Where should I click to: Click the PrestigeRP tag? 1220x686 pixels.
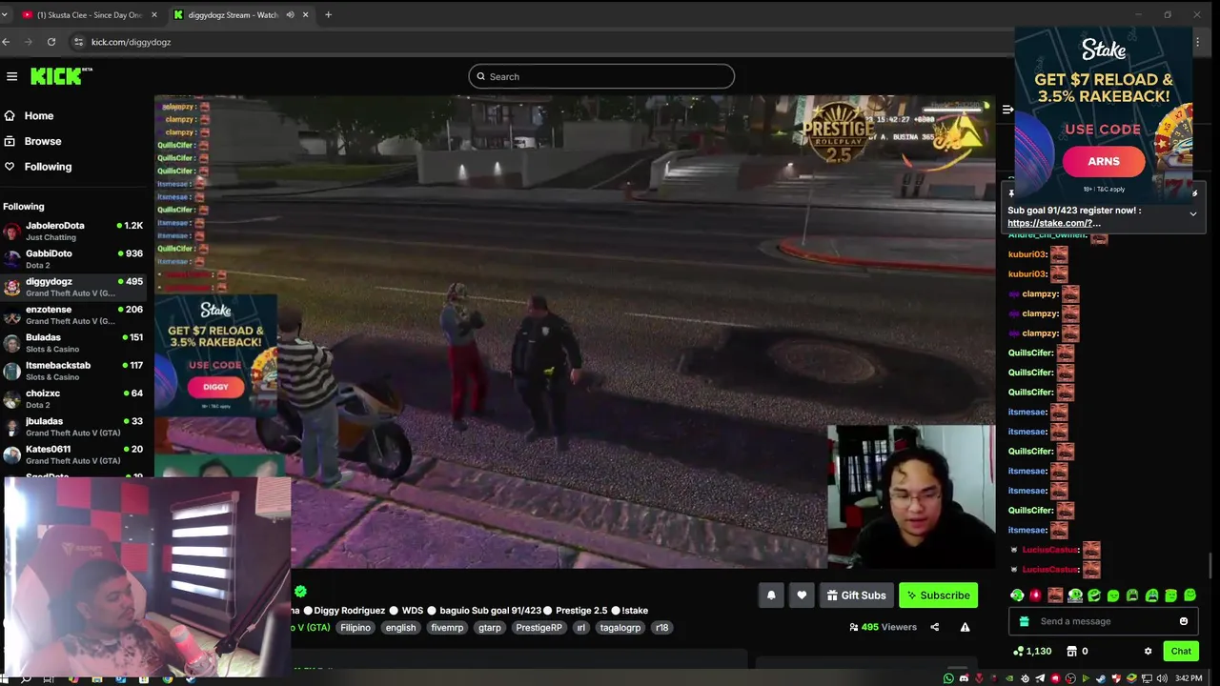pyautogui.click(x=539, y=628)
